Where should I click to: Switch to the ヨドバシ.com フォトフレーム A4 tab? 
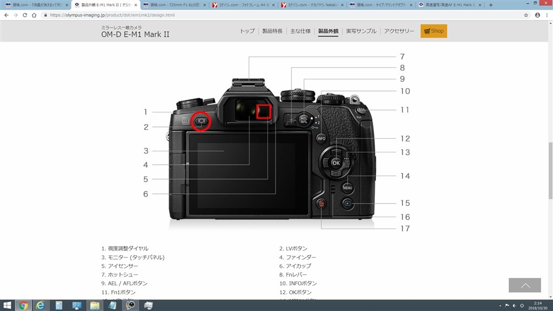click(242, 5)
